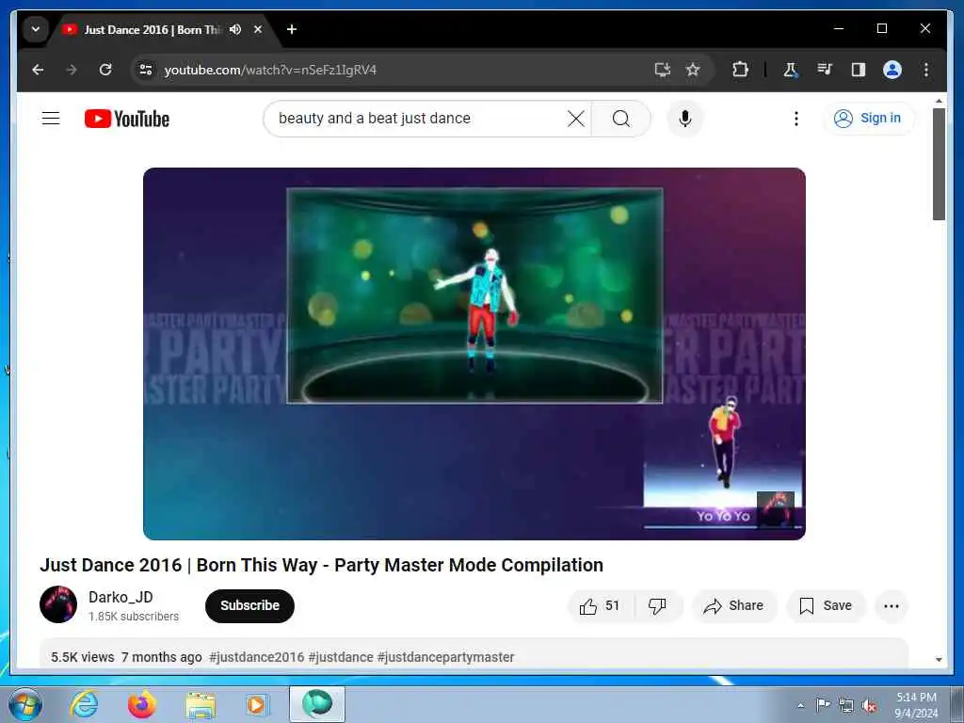The width and height of the screenshot is (964, 723).
Task: Go forward with the forward arrow
Action: click(72, 70)
